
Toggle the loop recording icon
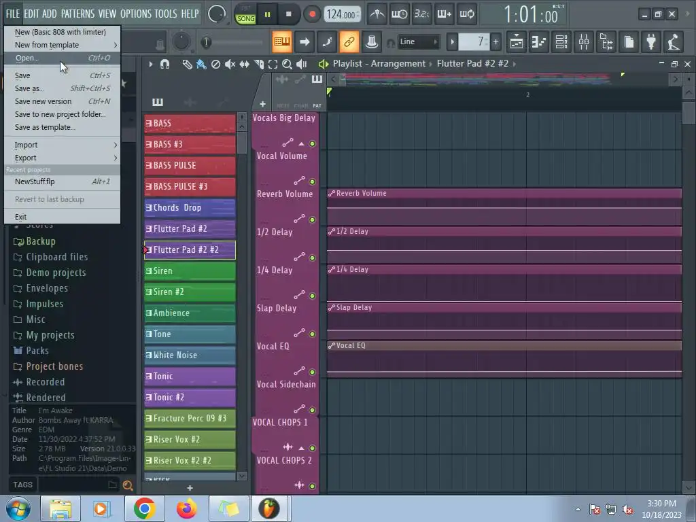pyautogui.click(x=467, y=14)
